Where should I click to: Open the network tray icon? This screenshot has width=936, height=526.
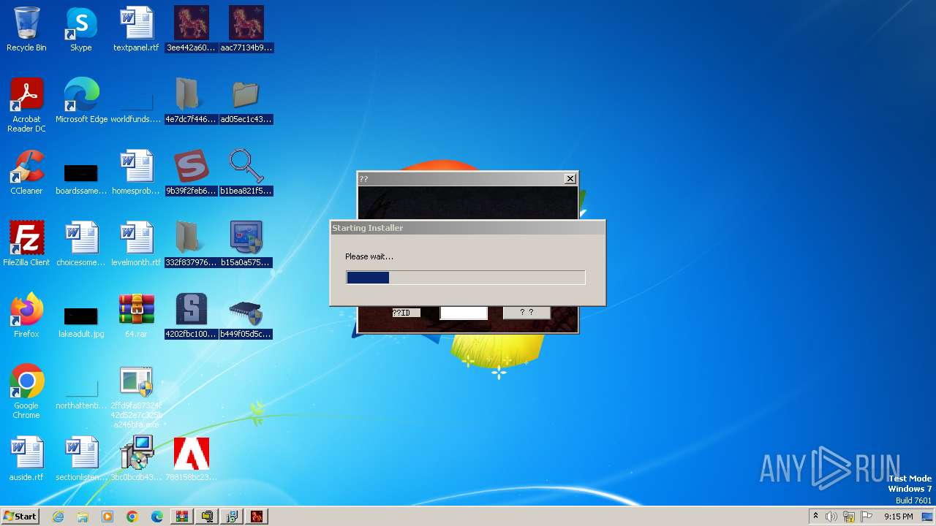tap(849, 517)
